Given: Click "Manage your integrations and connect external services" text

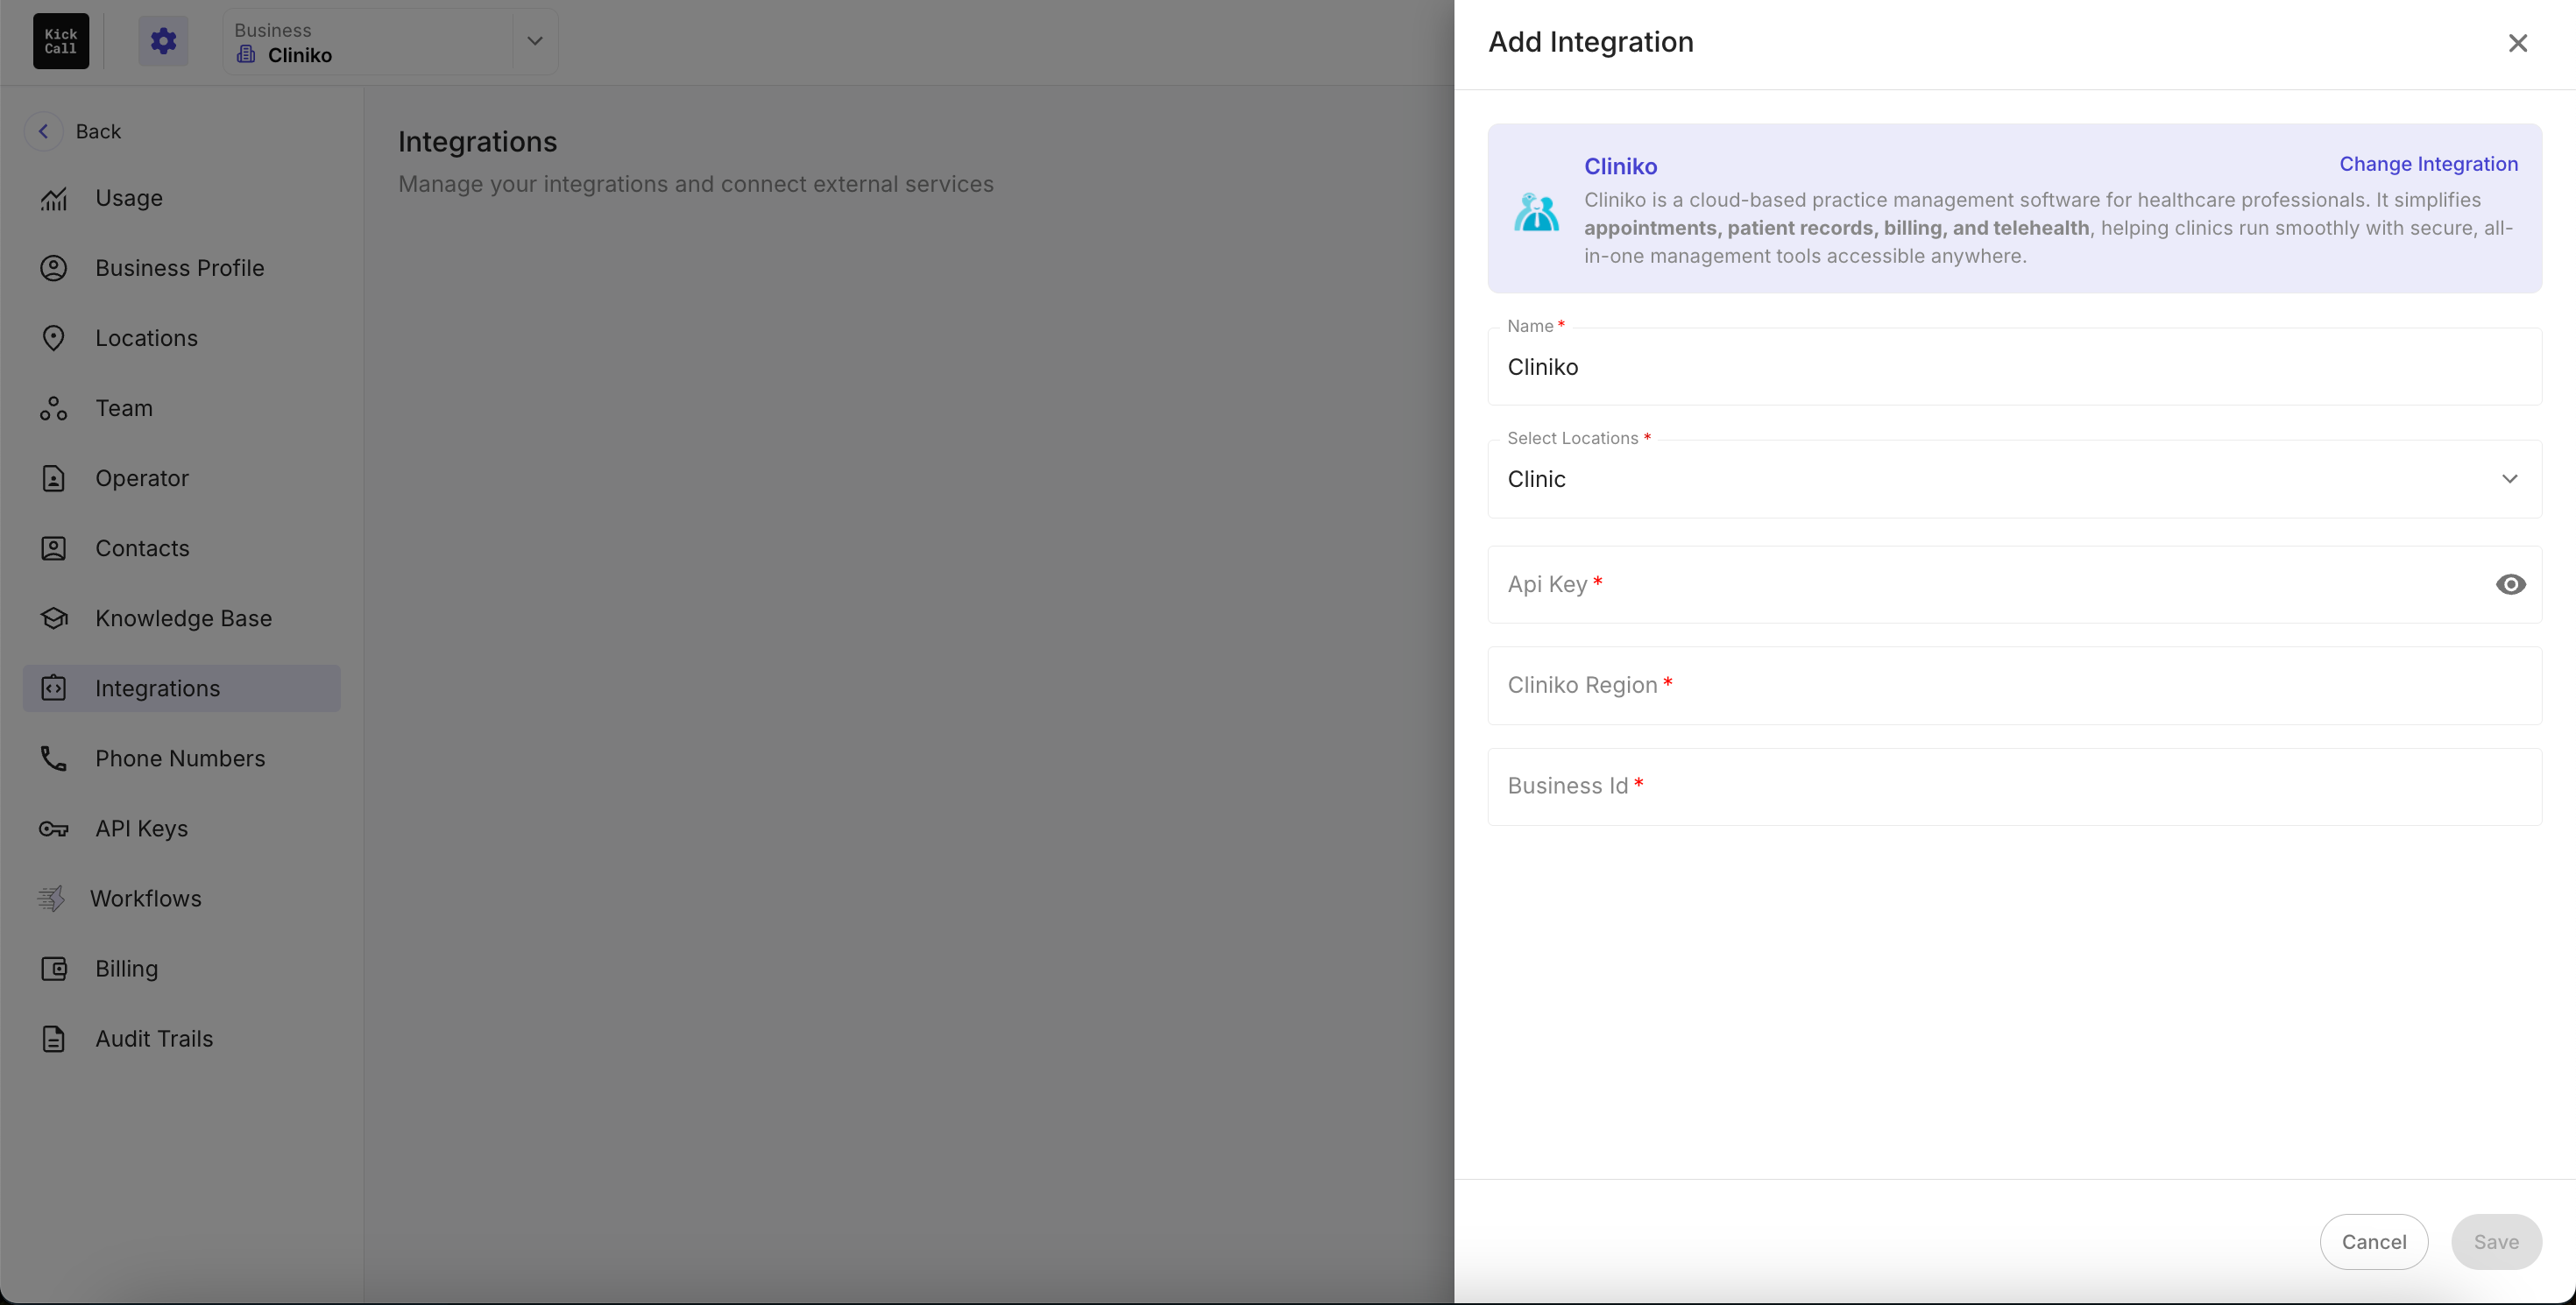Looking at the screenshot, I should [695, 184].
